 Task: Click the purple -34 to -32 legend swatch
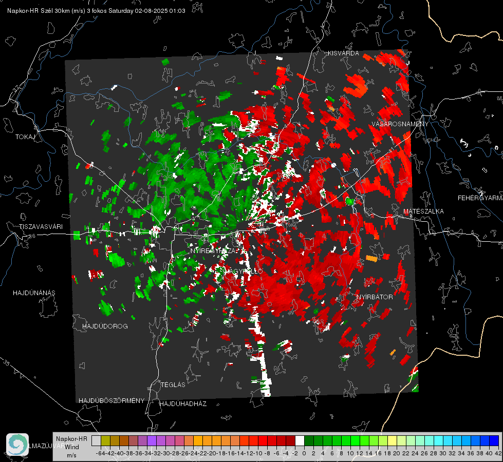pyautogui.click(x=152, y=440)
